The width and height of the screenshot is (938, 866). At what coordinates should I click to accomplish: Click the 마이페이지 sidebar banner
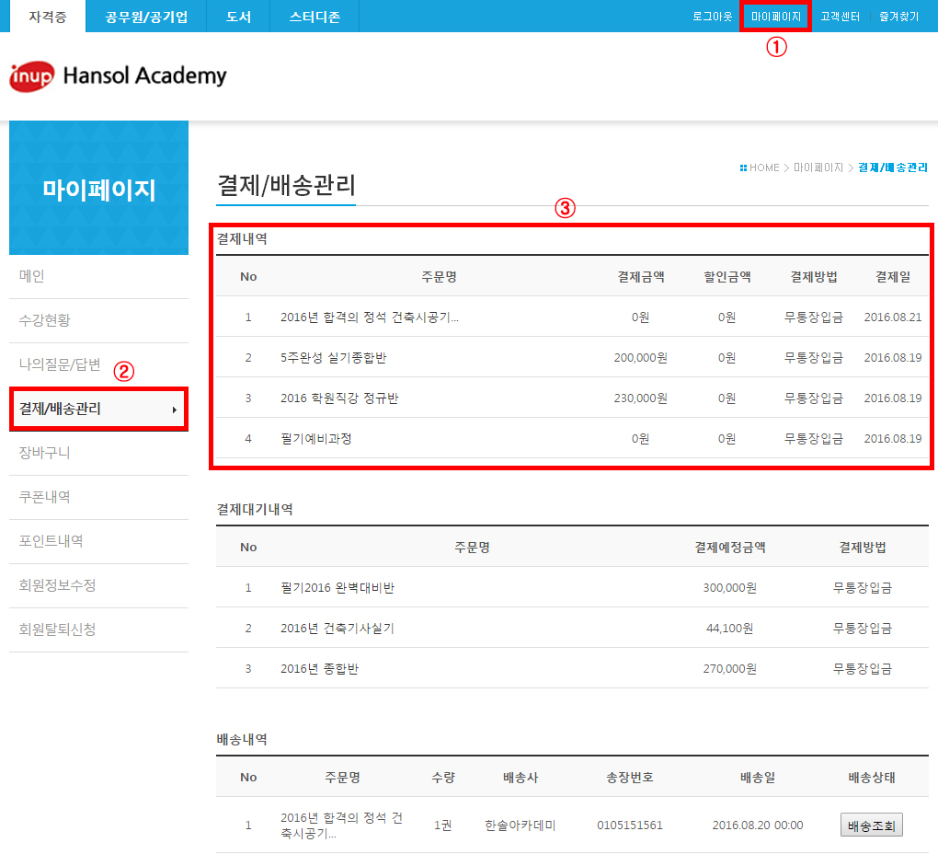point(98,188)
